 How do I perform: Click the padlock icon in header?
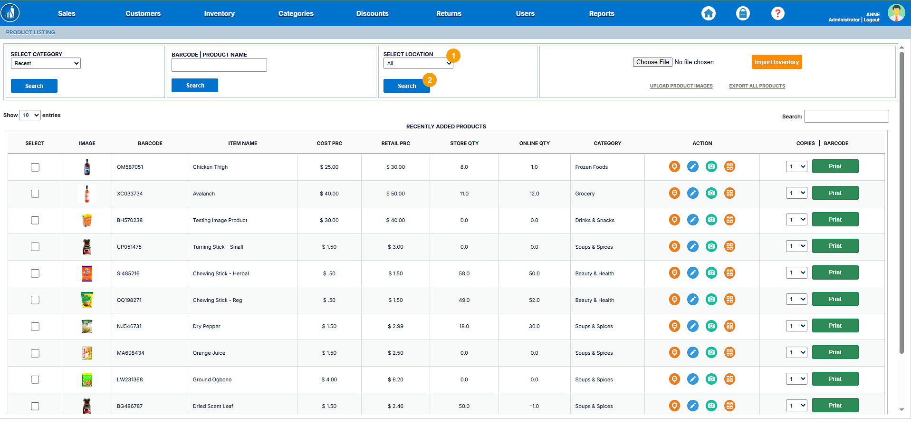tap(743, 13)
